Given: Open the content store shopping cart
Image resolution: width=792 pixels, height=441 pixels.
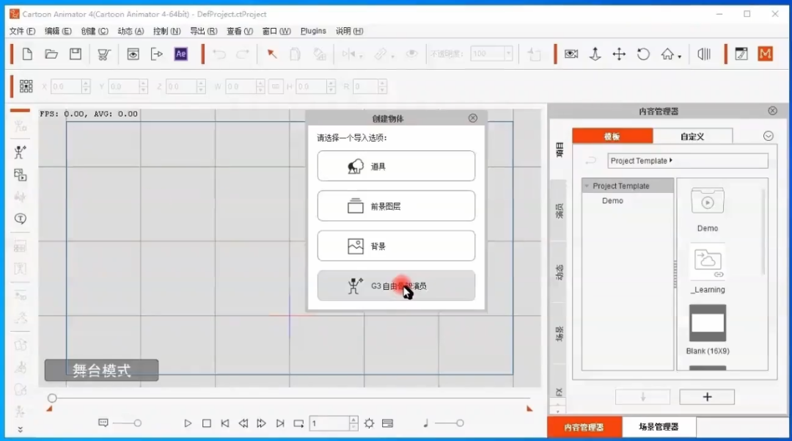Looking at the screenshot, I should click(103, 54).
